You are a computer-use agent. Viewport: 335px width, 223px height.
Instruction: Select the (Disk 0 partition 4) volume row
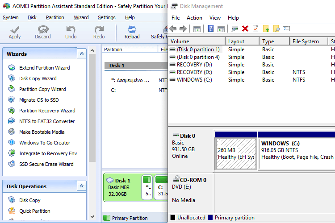251,57
